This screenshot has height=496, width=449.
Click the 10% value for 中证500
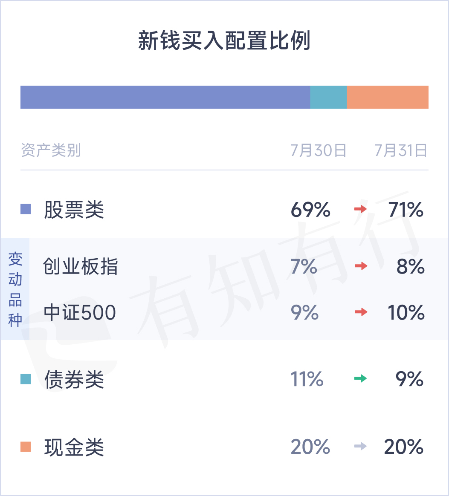click(x=406, y=312)
